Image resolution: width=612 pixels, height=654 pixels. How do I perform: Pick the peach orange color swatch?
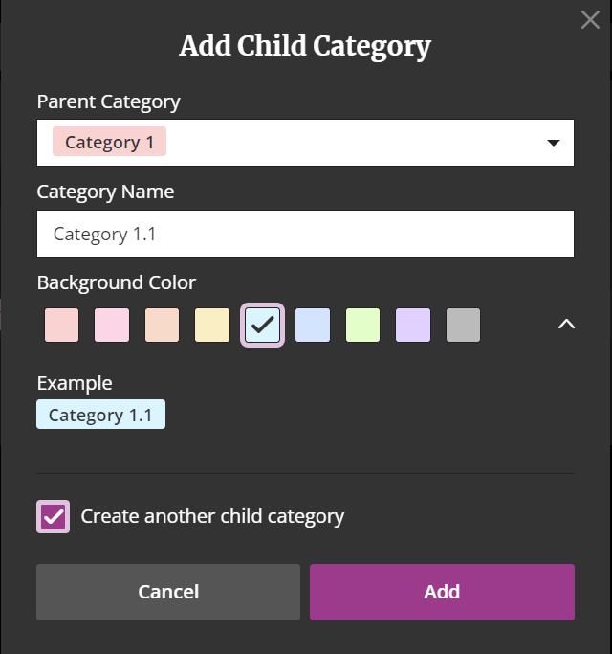(x=162, y=325)
